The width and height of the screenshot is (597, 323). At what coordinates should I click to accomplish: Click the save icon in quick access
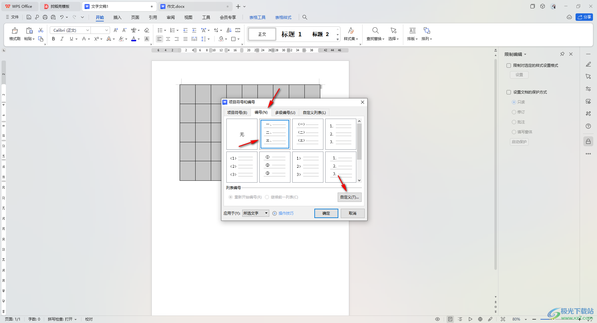(x=29, y=17)
